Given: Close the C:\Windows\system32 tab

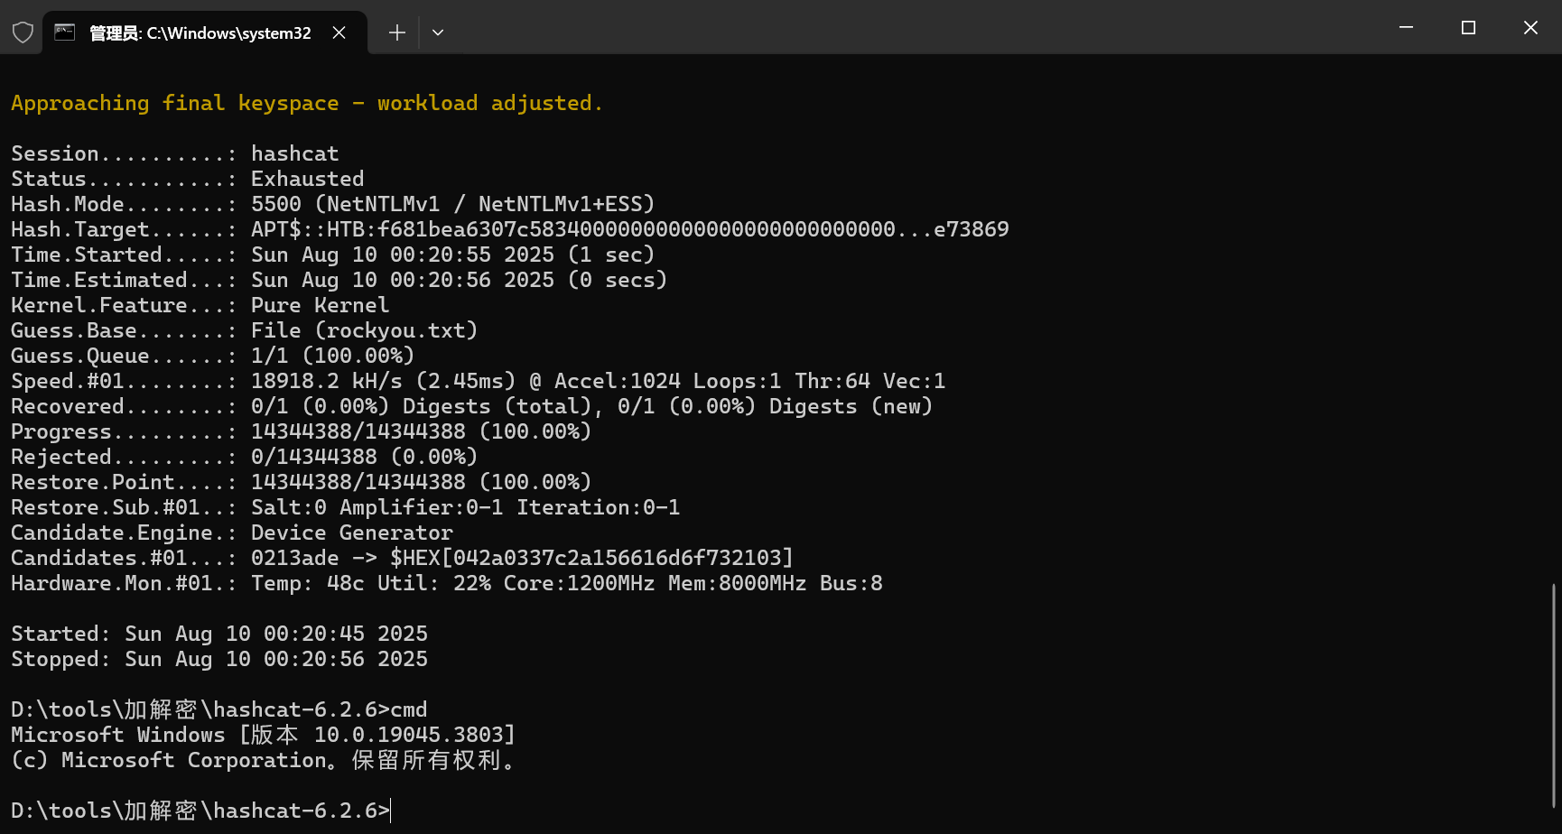Looking at the screenshot, I should coord(339,32).
